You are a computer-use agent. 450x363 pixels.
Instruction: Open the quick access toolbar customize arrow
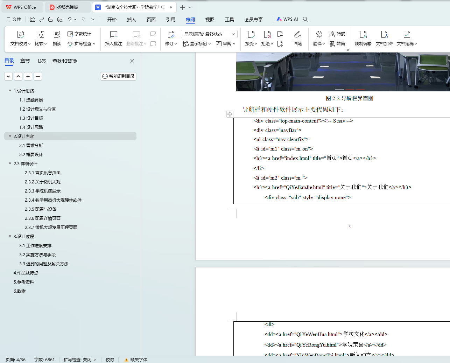coord(93,19)
